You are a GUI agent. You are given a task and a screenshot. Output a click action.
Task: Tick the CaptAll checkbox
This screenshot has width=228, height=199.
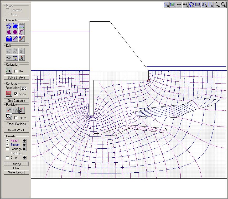coord(16,118)
